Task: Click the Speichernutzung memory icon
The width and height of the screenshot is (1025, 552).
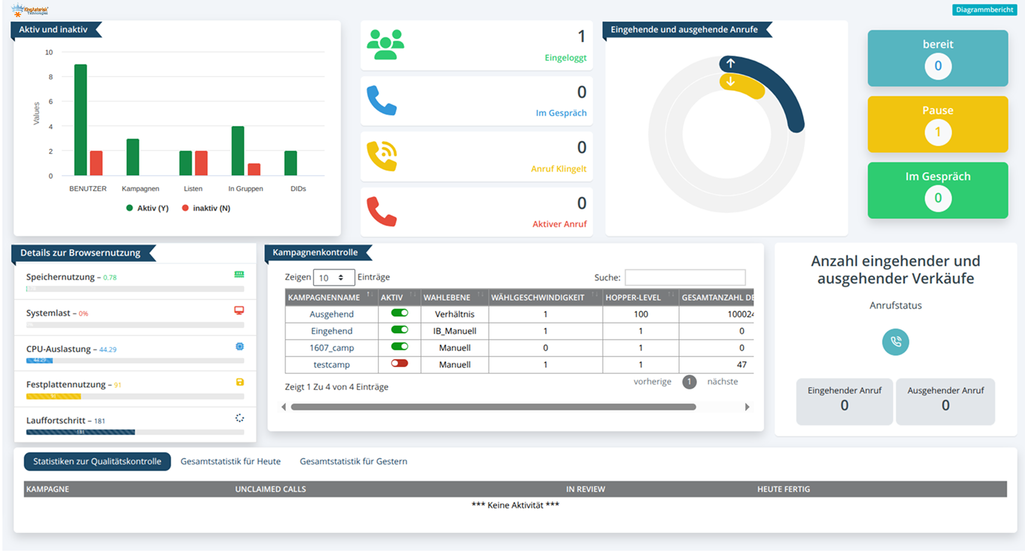Action: [239, 274]
